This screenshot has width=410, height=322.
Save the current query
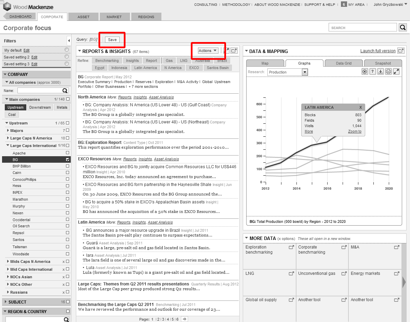pos(113,39)
